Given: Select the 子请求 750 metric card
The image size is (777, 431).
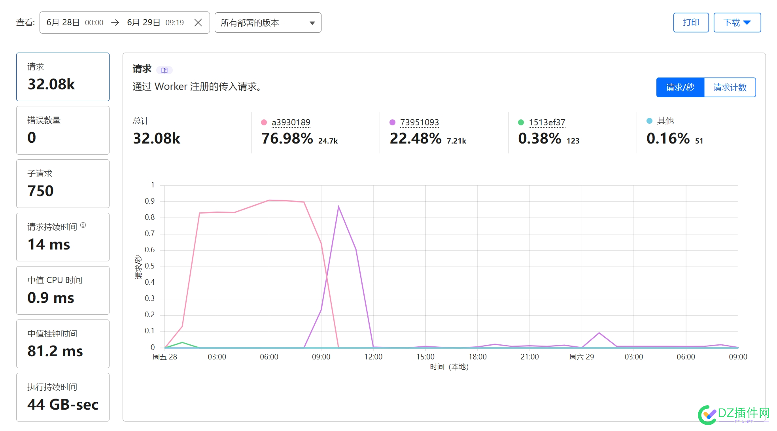Looking at the screenshot, I should [63, 183].
